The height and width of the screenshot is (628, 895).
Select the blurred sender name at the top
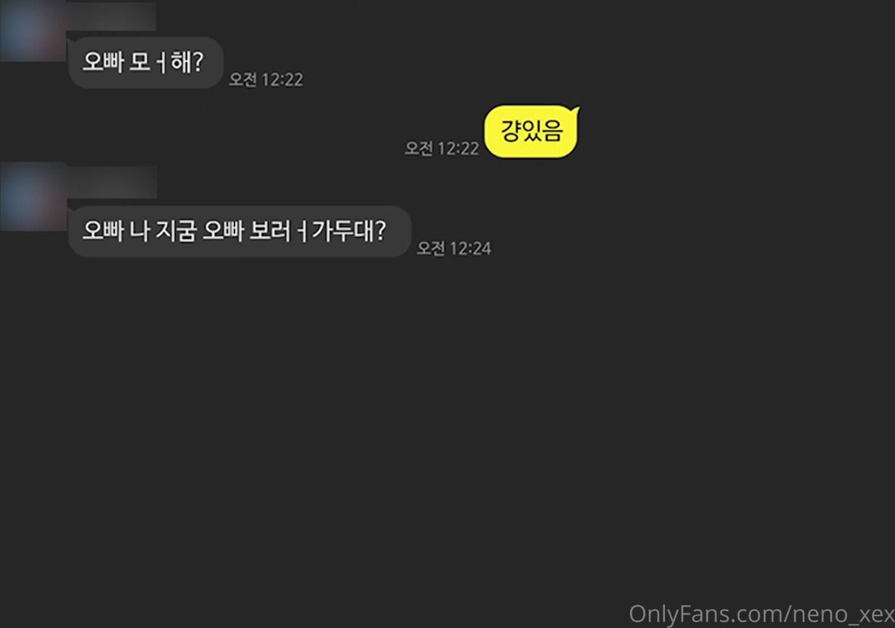click(x=111, y=16)
